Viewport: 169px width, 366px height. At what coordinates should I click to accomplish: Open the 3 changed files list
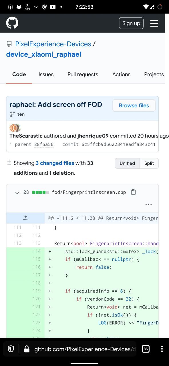point(55,163)
